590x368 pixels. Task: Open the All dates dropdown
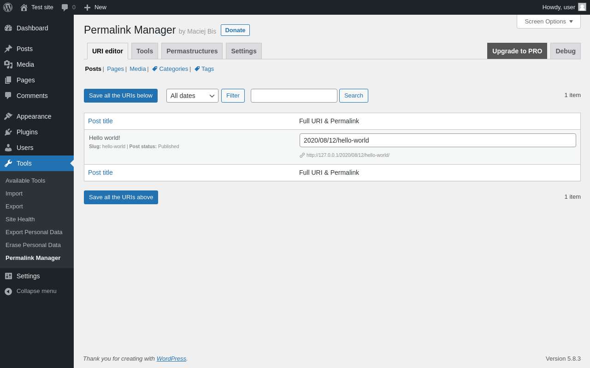click(x=192, y=96)
